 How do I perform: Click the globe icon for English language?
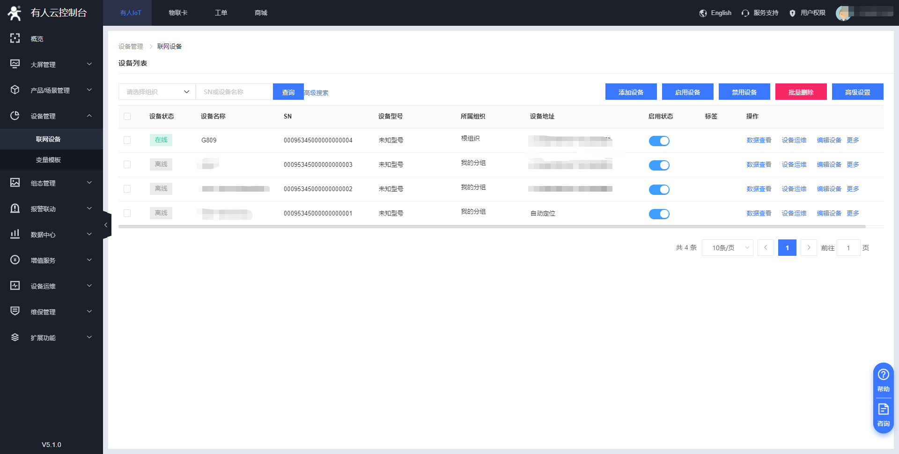(x=703, y=13)
